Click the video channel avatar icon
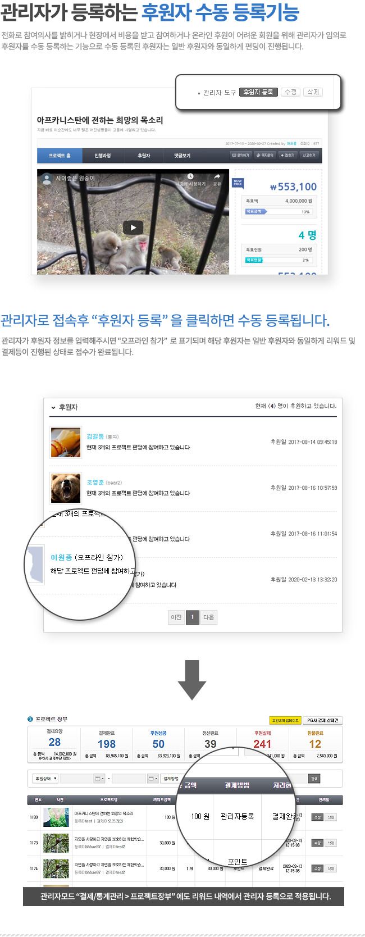365x937 pixels. click(47, 178)
